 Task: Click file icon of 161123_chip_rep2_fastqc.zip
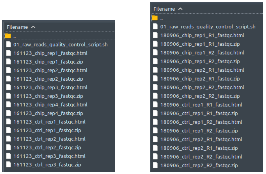point(8,79)
